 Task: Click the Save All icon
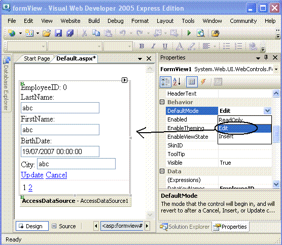pyautogui.click(x=70, y=33)
